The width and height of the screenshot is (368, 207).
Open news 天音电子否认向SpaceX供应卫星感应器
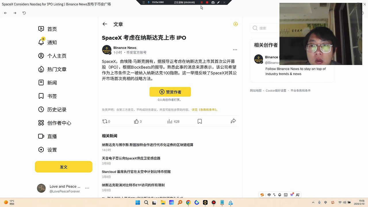tap(131, 158)
